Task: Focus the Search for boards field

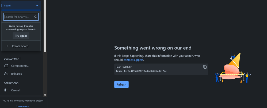Action: [x=21, y=17]
